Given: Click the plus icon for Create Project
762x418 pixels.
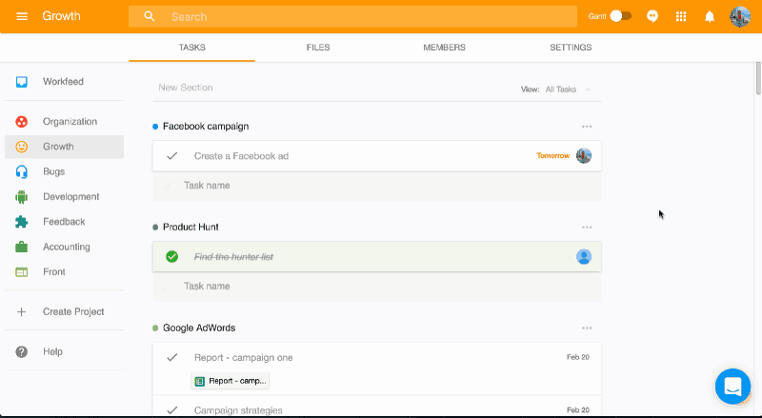Looking at the screenshot, I should [x=21, y=312].
